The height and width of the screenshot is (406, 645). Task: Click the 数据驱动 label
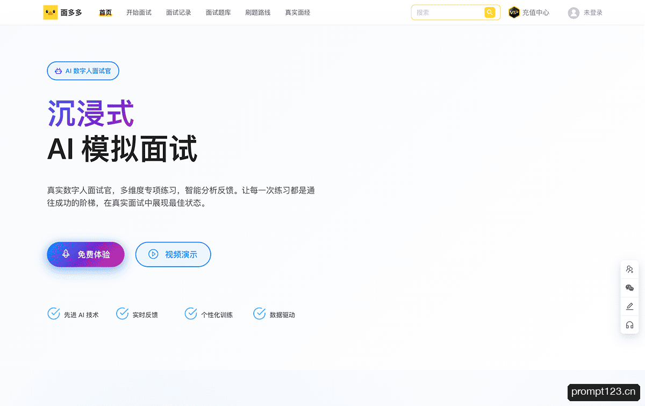pyautogui.click(x=282, y=315)
